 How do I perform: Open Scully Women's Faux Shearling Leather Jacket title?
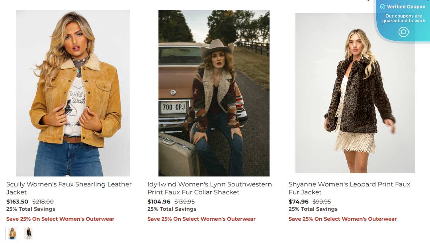[69, 188]
